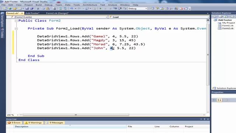Save Form2.vb with the Save icon
This screenshot has width=236, height=133.
[x=27, y=8]
